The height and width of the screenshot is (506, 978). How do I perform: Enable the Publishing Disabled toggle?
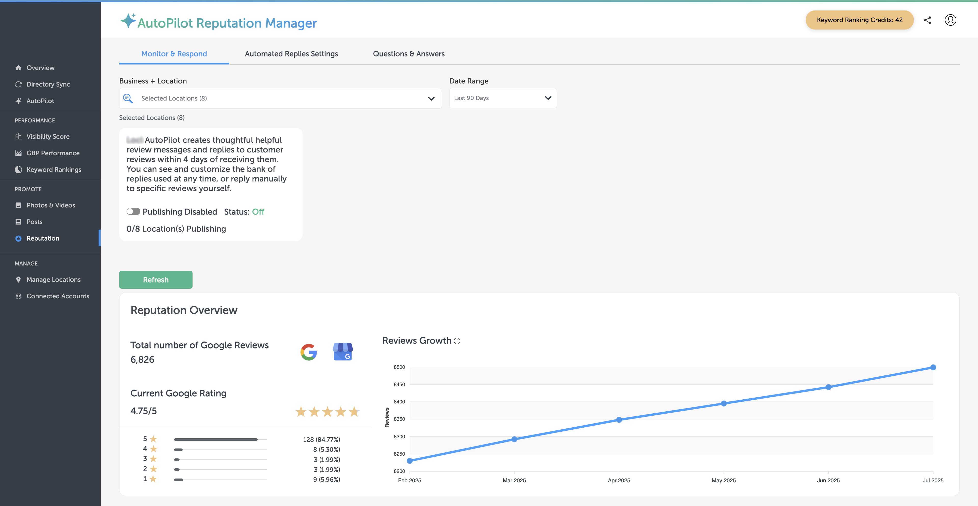[x=133, y=211]
